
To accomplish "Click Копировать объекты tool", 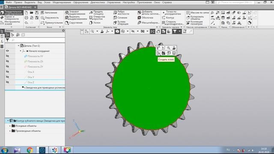I will point(195,18).
